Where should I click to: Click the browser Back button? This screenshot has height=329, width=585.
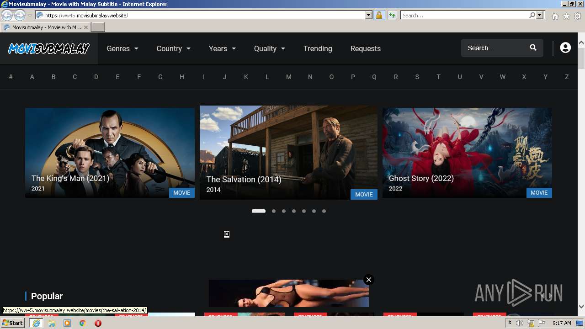pyautogui.click(x=7, y=16)
